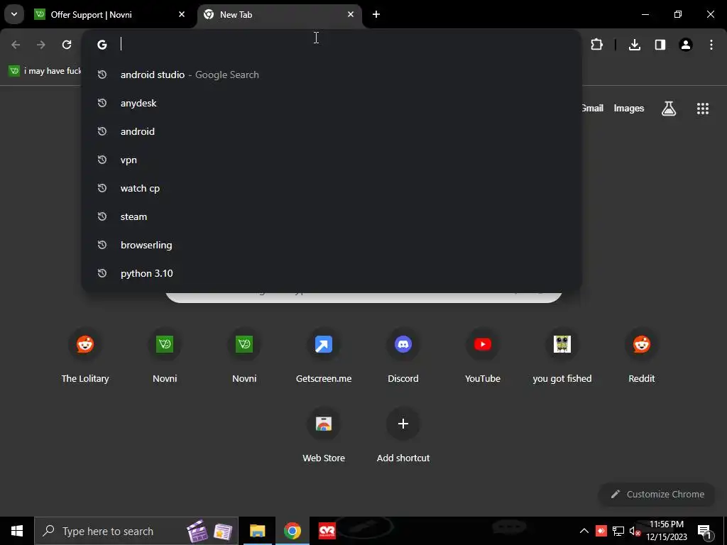The width and height of the screenshot is (727, 545).
Task: Click the Customize Chrome button
Action: point(657,494)
